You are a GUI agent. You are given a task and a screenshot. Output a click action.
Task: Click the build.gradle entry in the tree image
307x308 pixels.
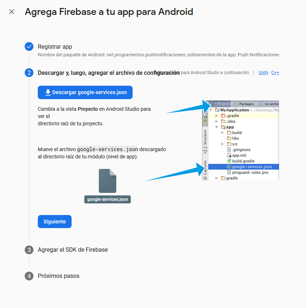point(241,161)
